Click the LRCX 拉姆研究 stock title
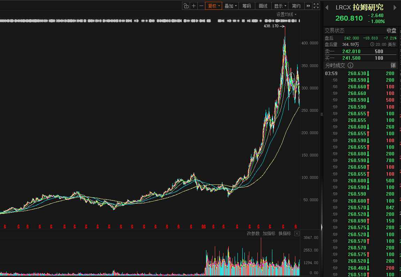The width and height of the screenshot is (401, 277). (x=360, y=7)
